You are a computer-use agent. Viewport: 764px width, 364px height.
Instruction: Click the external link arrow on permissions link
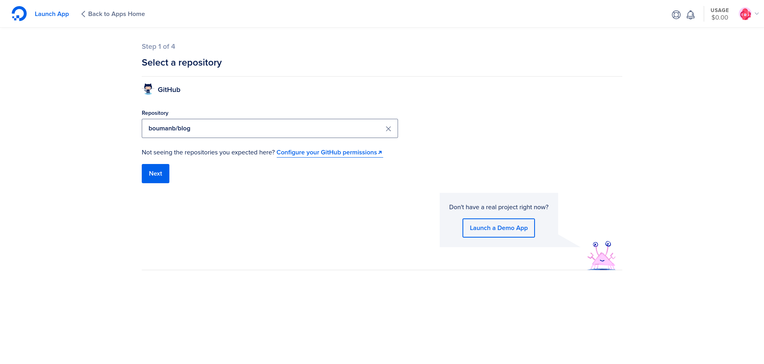380,152
